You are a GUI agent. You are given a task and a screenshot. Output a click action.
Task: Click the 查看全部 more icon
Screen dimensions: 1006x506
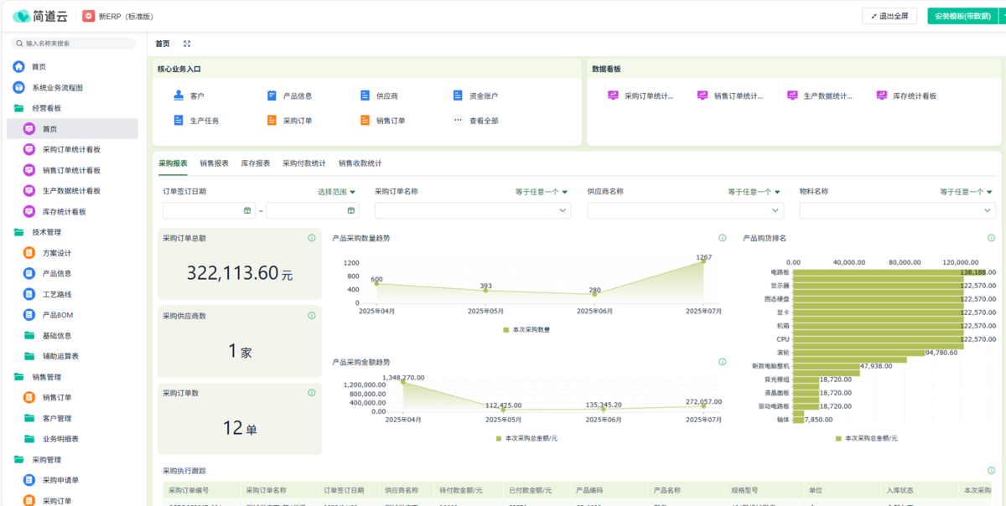point(458,120)
